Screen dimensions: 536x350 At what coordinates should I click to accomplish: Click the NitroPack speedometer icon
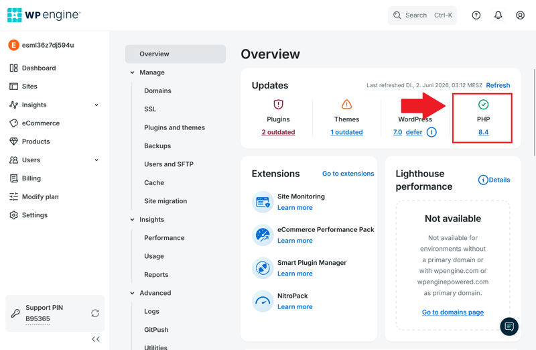pos(263,301)
